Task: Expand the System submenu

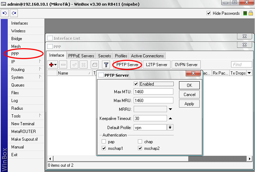Action: click(40, 77)
